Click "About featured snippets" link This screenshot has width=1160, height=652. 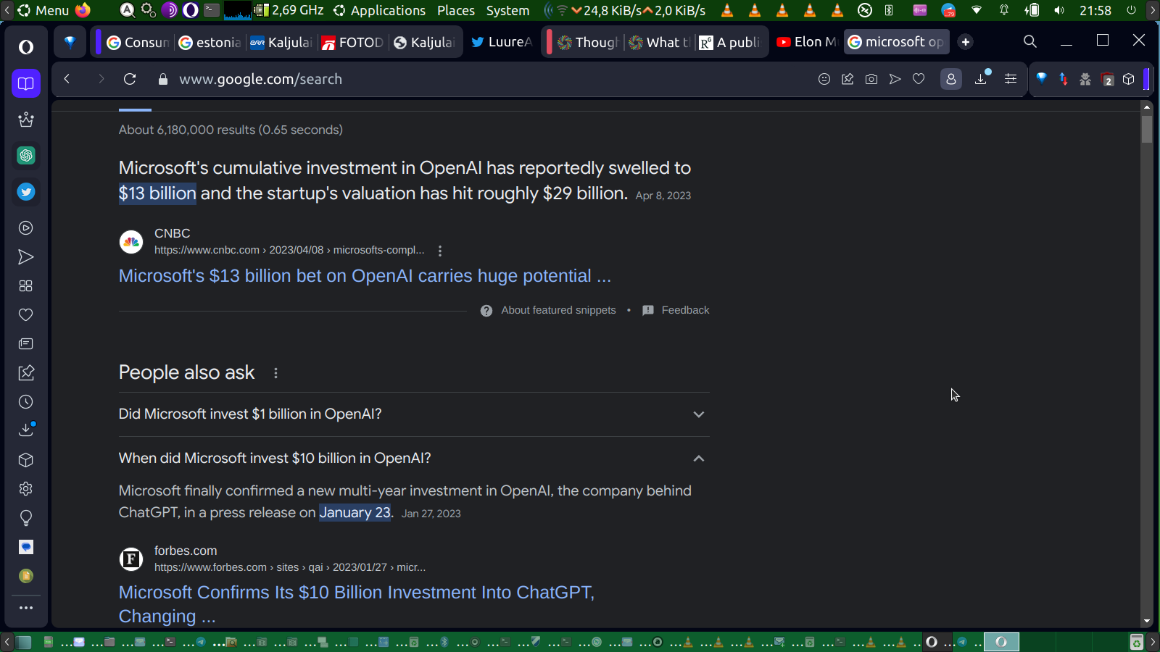click(x=558, y=310)
